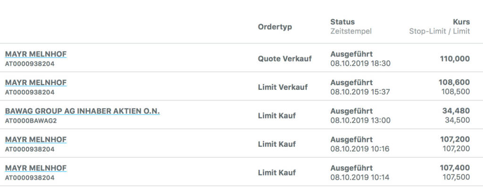
Task: Open MAYR MELNHOF link in Limit Verkauf row
Action: (36, 82)
